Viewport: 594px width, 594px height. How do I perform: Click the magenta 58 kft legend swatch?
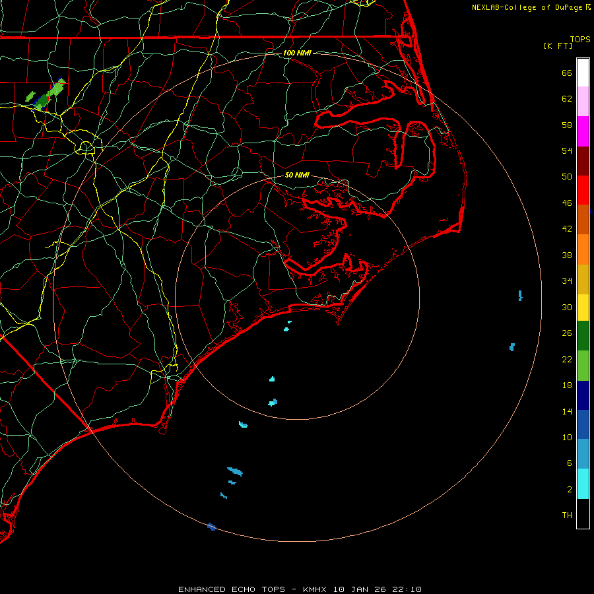pyautogui.click(x=583, y=131)
